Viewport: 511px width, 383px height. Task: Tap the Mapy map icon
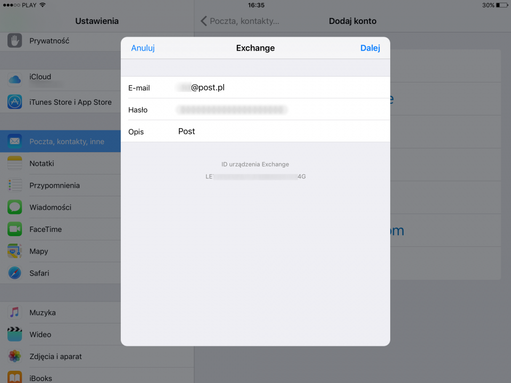[15, 251]
